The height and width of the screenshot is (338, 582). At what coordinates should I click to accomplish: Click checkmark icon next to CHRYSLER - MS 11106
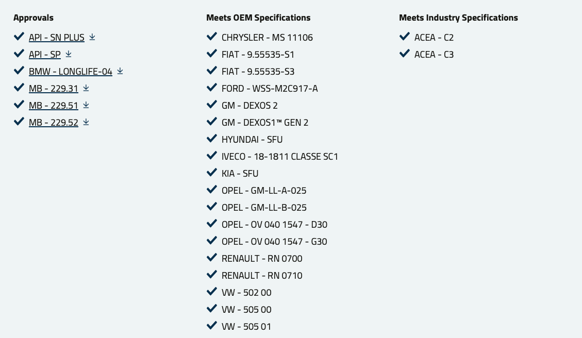[212, 37]
